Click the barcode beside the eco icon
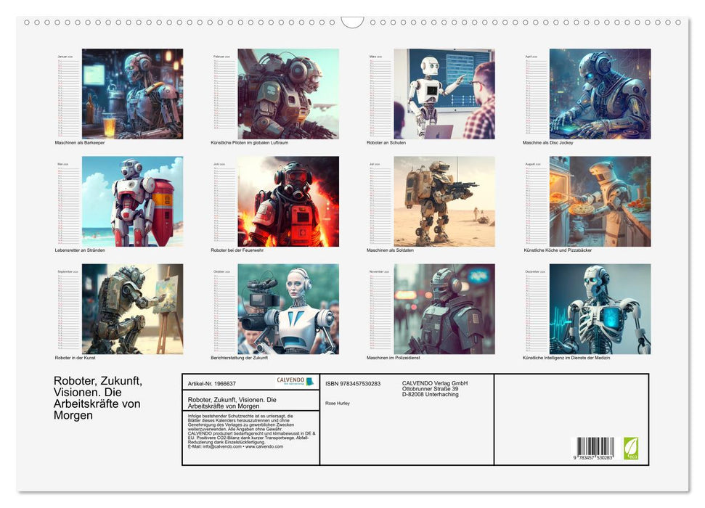705x508 pixels. pyautogui.click(x=595, y=447)
